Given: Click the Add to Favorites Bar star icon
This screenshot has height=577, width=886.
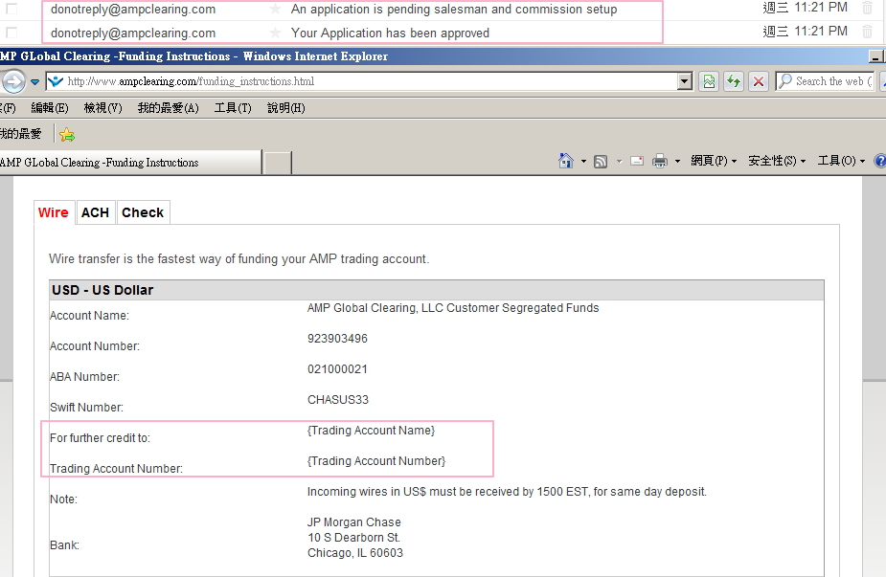Looking at the screenshot, I should (67, 134).
